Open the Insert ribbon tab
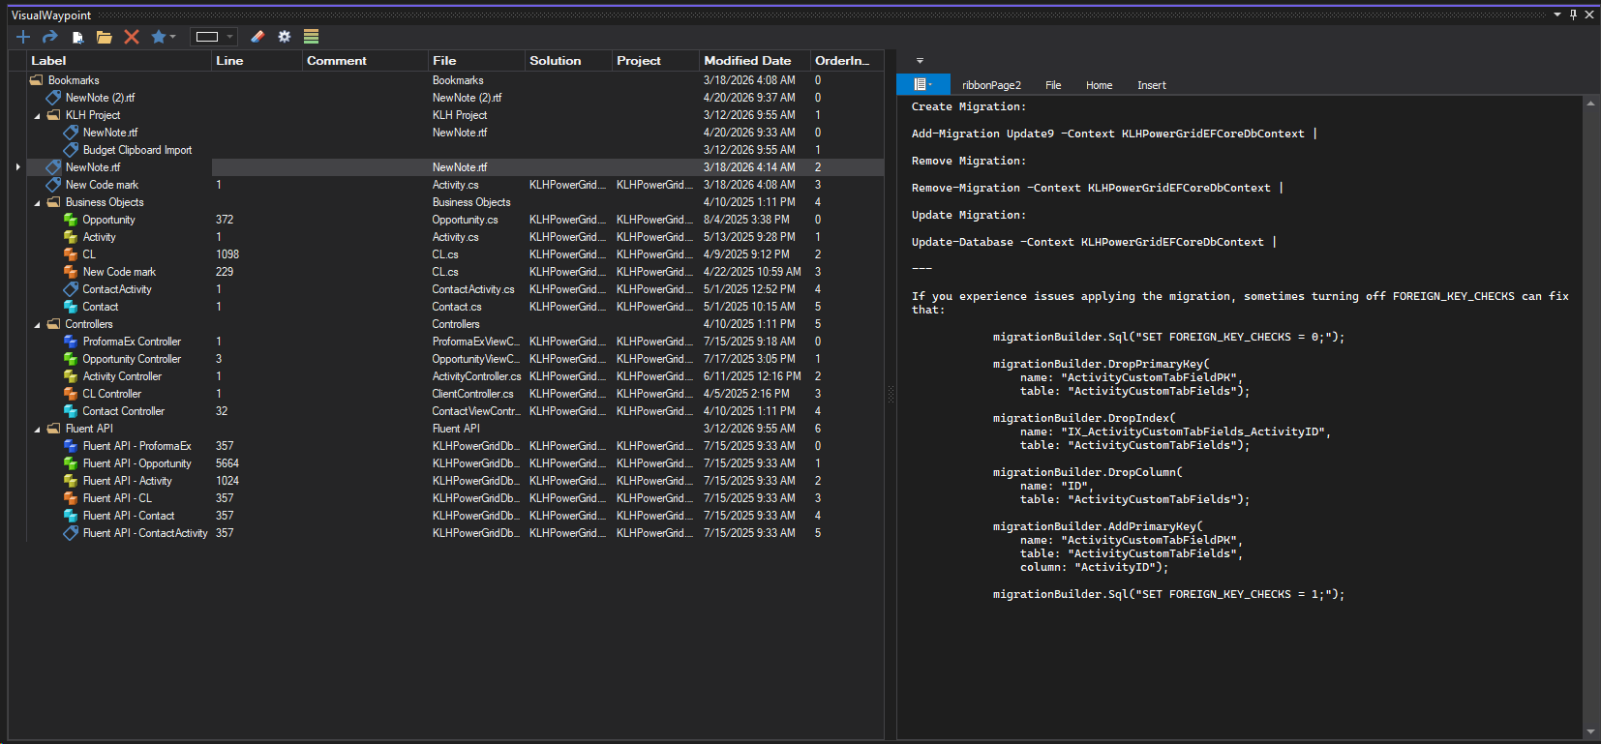 1151,85
